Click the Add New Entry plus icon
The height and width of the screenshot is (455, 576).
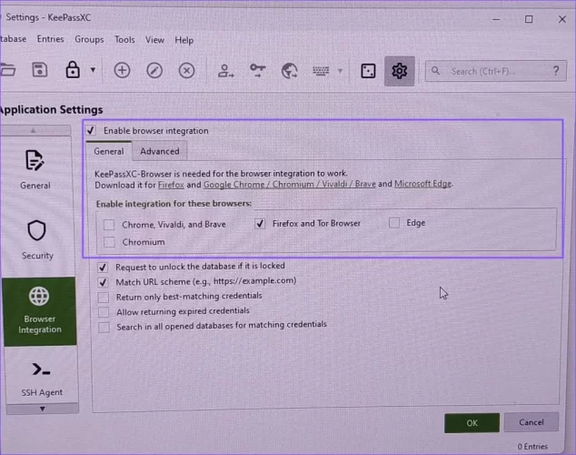click(x=122, y=71)
